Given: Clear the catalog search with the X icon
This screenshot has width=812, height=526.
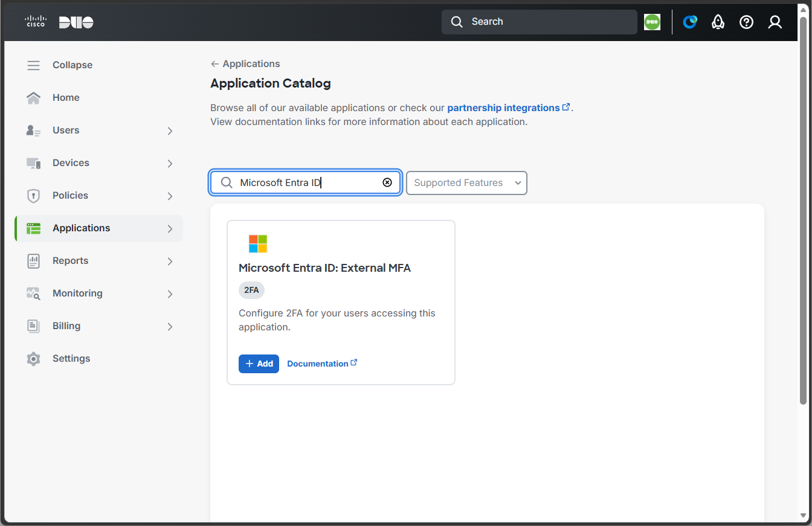Looking at the screenshot, I should [387, 182].
